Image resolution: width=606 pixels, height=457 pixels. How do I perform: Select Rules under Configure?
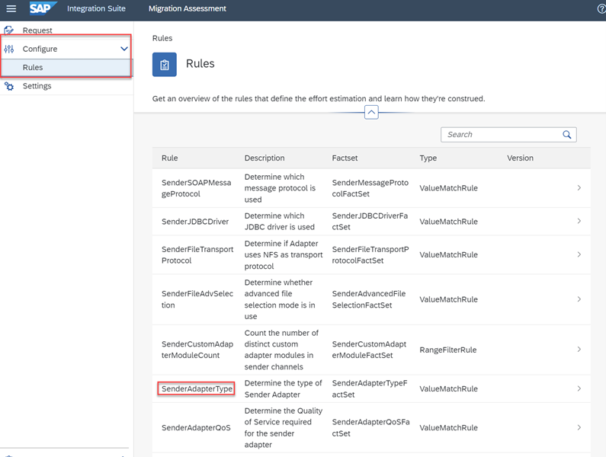[x=66, y=68]
